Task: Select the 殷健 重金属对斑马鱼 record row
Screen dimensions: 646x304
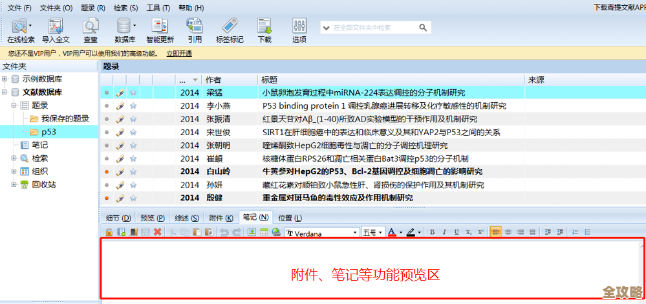Action: click(373, 198)
